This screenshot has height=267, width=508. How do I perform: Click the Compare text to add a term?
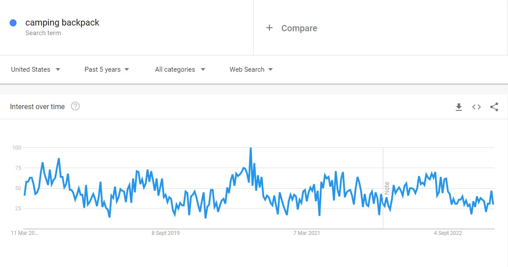[299, 28]
